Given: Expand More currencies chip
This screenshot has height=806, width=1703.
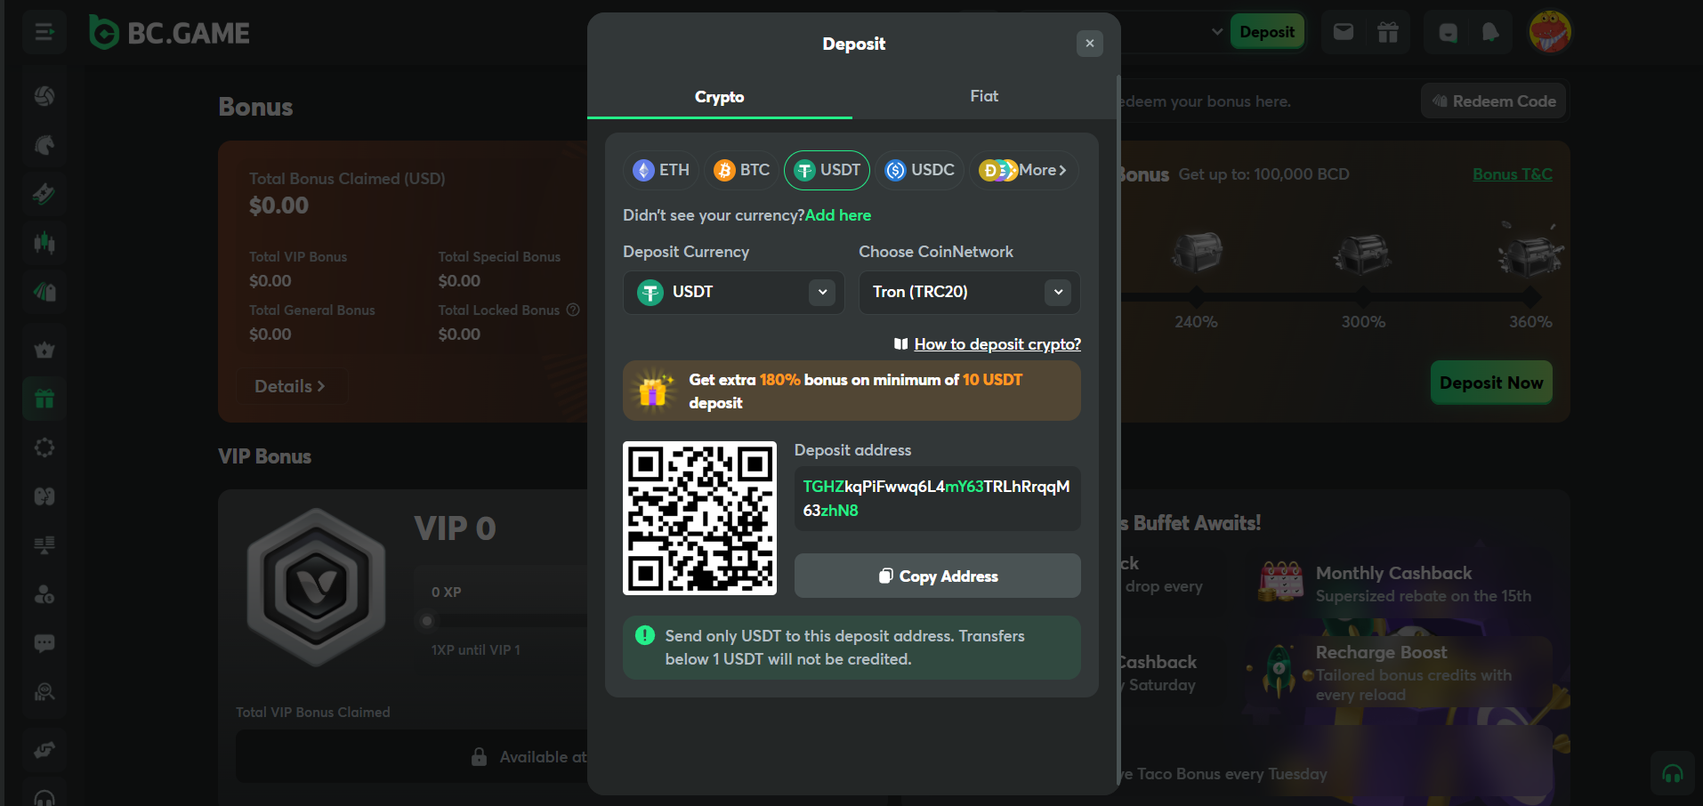Looking at the screenshot, I should (x=1023, y=170).
